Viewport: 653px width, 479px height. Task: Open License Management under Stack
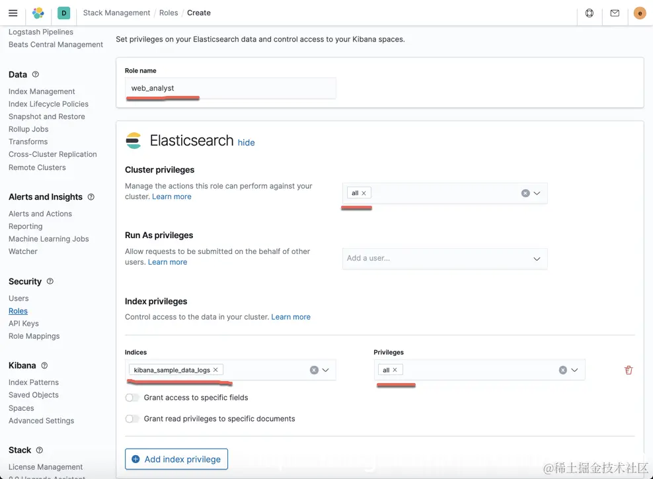tap(46, 467)
